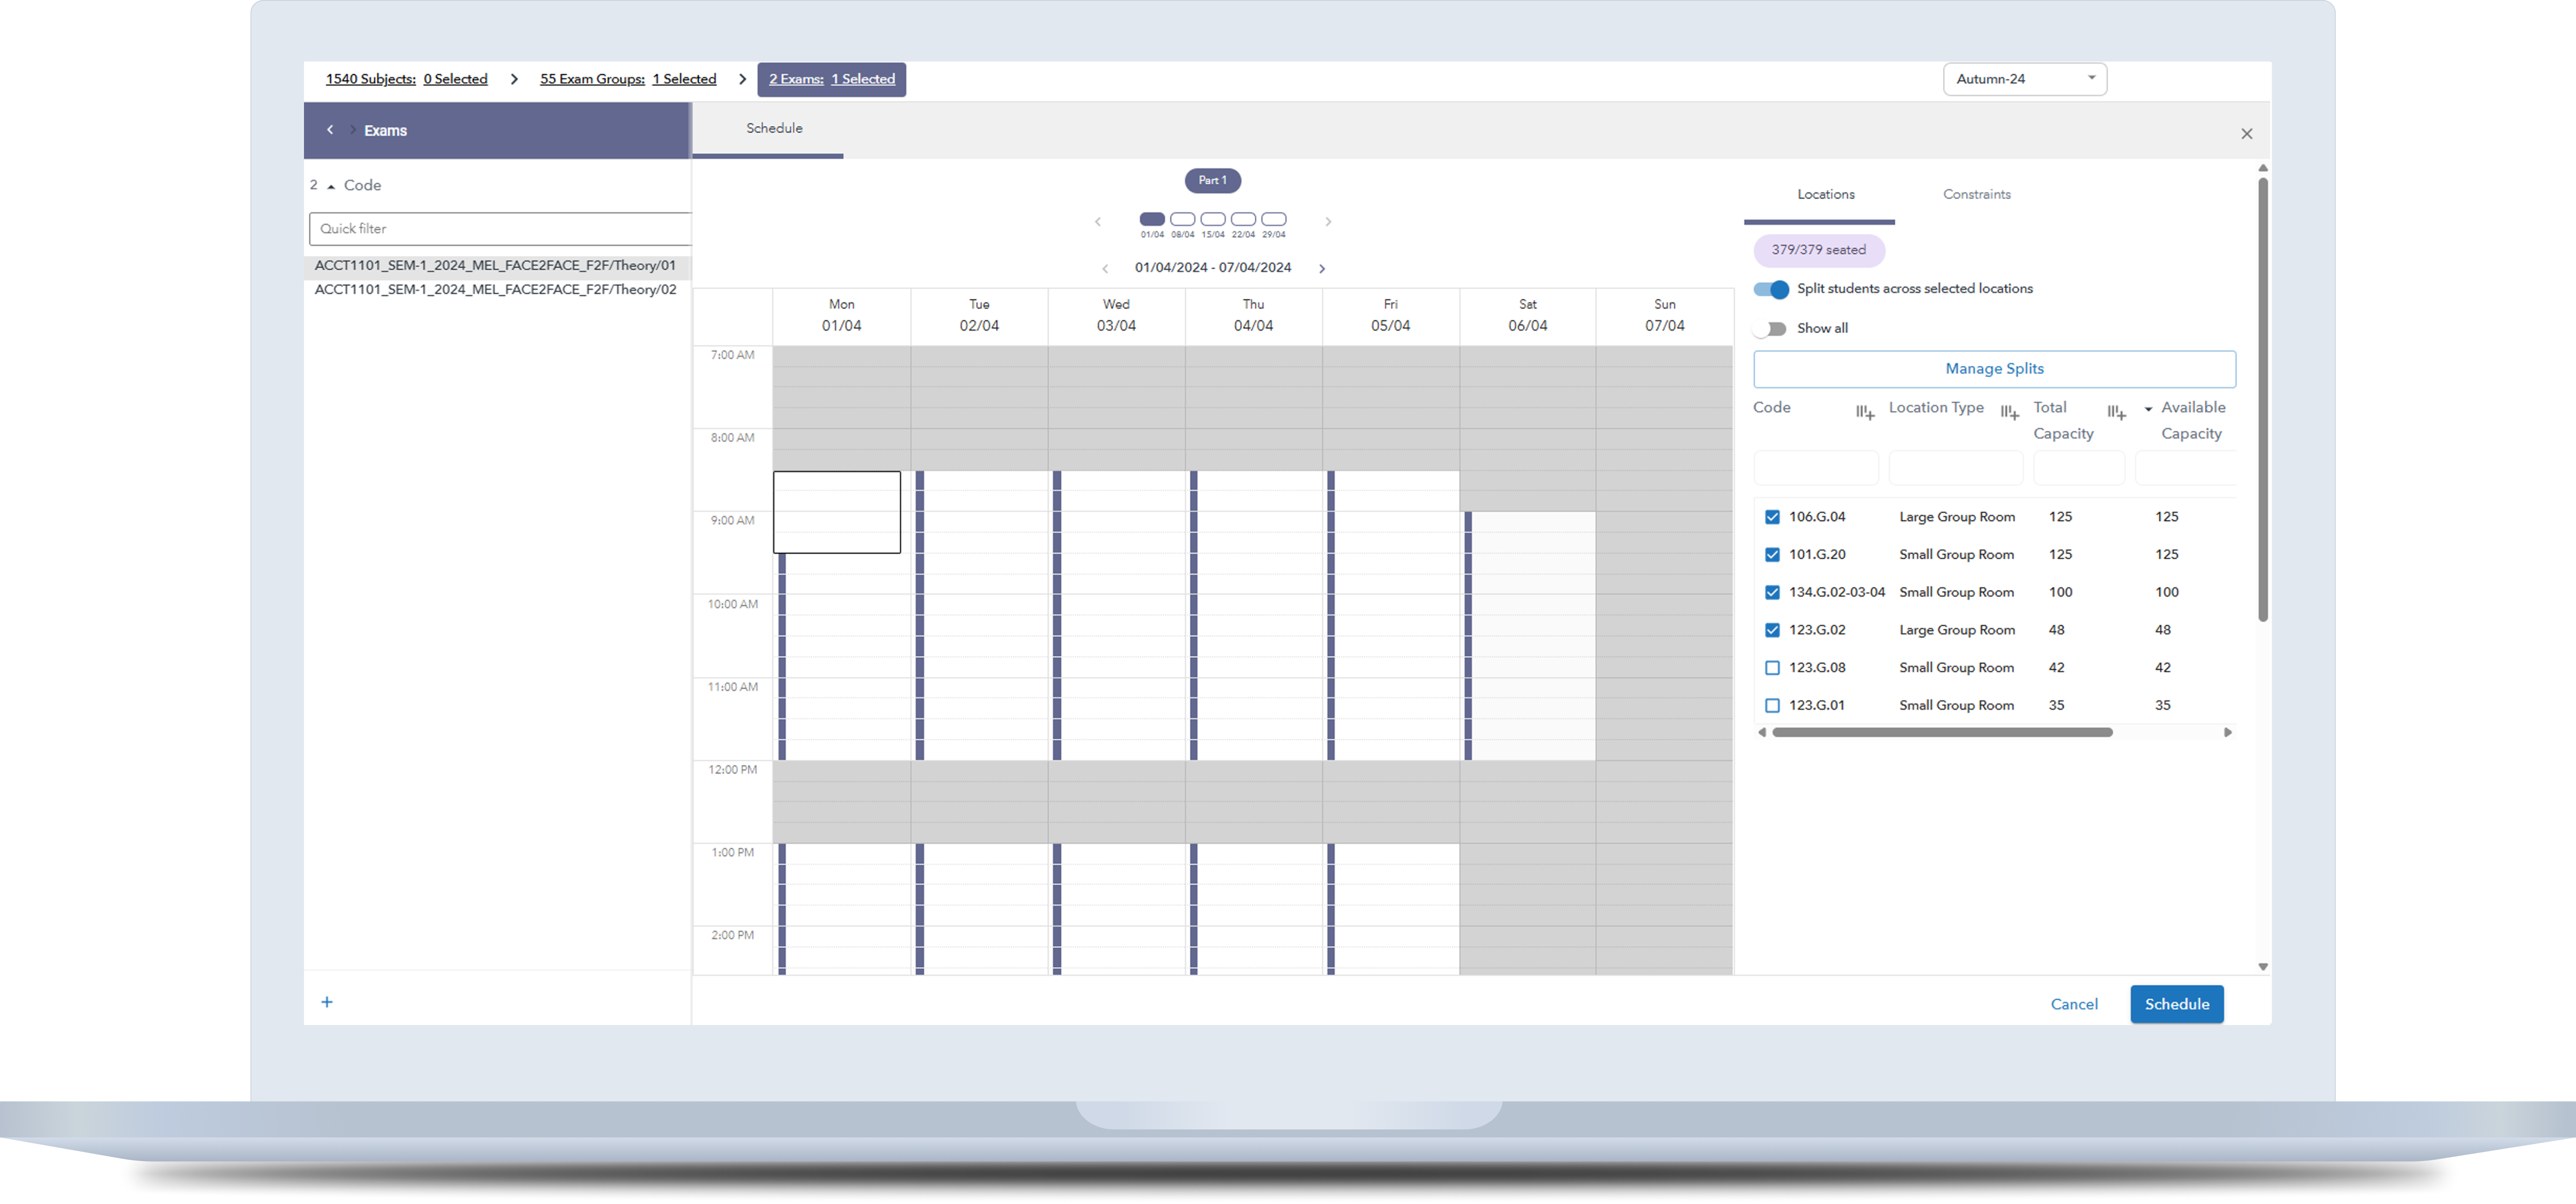The width and height of the screenshot is (2576, 1204).
Task: Click the 379/379 seated badge
Action: point(1818,250)
